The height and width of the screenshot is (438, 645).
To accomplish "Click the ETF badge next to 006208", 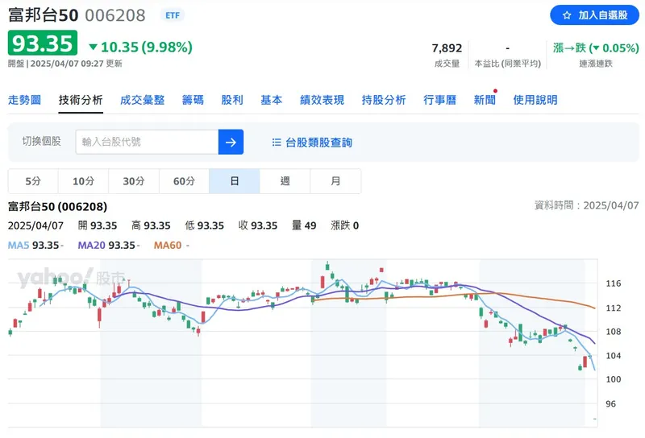I will coord(172,15).
